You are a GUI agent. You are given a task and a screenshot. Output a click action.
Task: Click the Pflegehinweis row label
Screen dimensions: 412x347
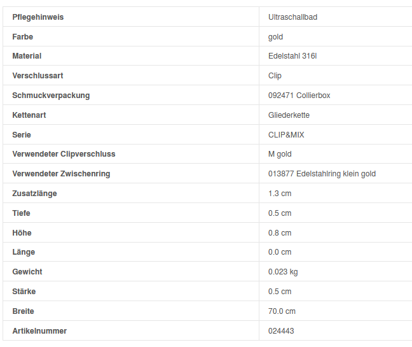click(x=38, y=17)
